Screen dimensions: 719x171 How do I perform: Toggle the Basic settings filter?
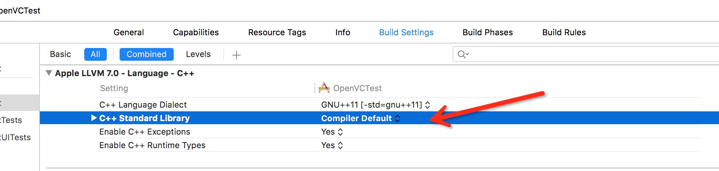click(x=61, y=54)
